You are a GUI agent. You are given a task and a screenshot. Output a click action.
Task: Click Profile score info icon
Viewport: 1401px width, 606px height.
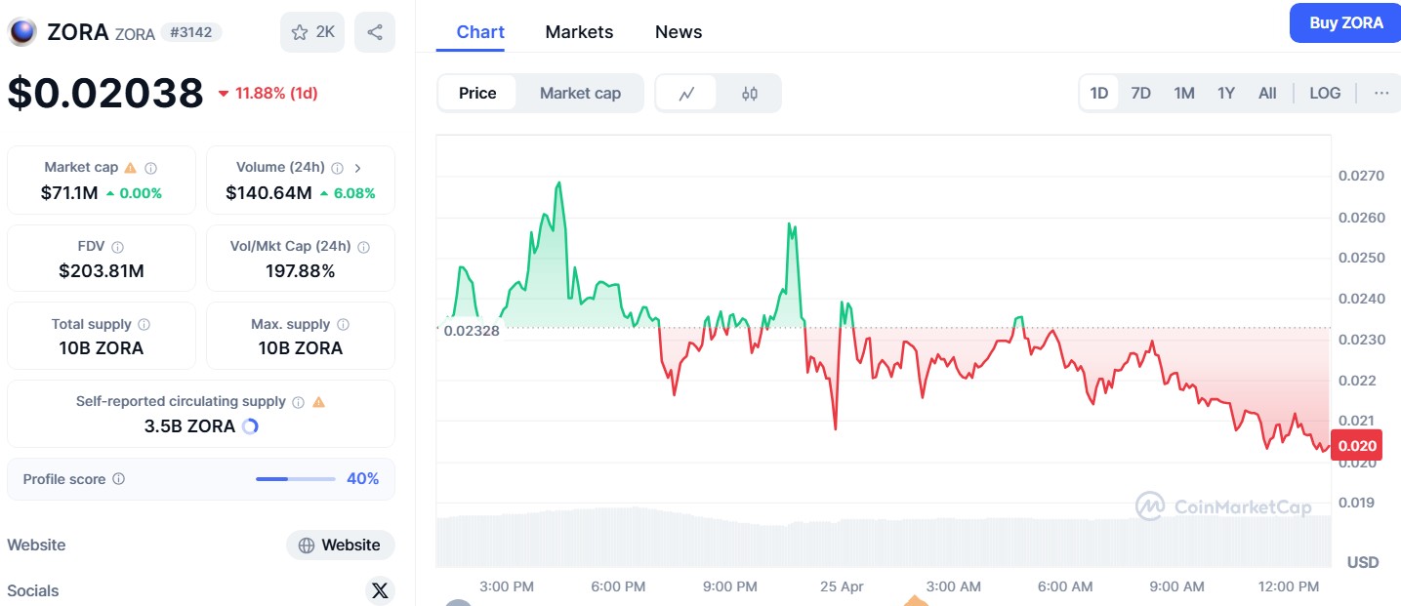119,479
